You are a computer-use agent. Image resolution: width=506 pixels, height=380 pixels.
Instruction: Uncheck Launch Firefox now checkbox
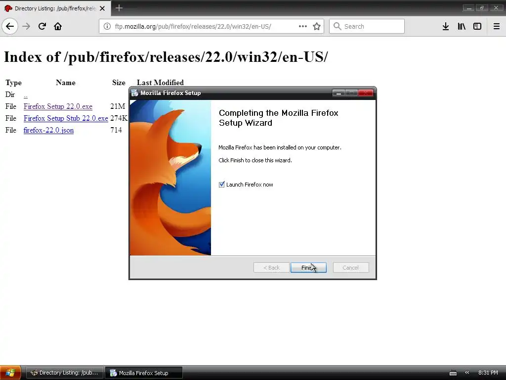[221, 185]
